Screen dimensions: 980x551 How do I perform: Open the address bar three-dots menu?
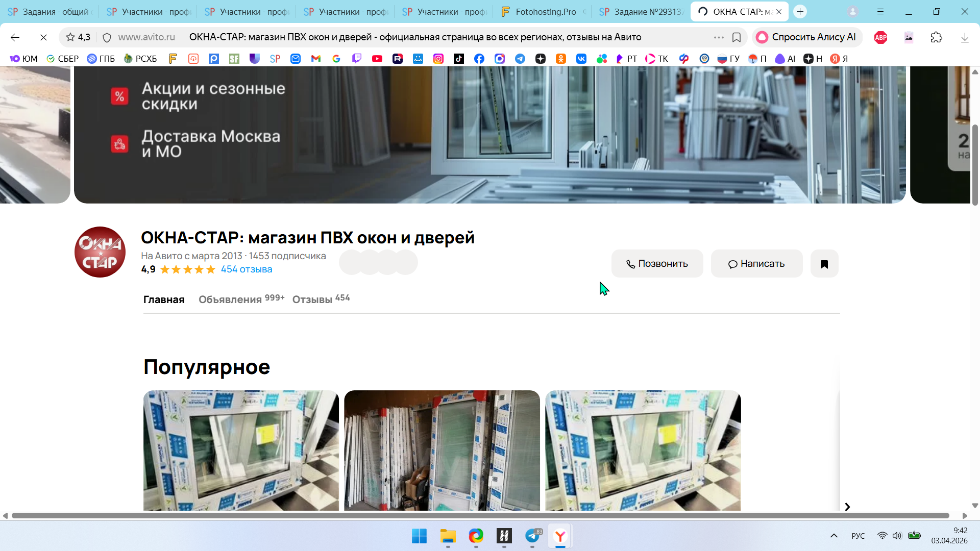pos(719,37)
